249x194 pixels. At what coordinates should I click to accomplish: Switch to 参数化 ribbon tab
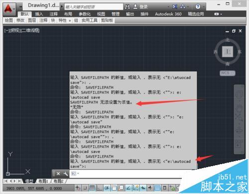(85, 14)
